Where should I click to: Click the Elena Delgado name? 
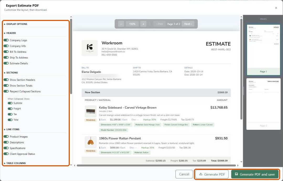pos(91,72)
